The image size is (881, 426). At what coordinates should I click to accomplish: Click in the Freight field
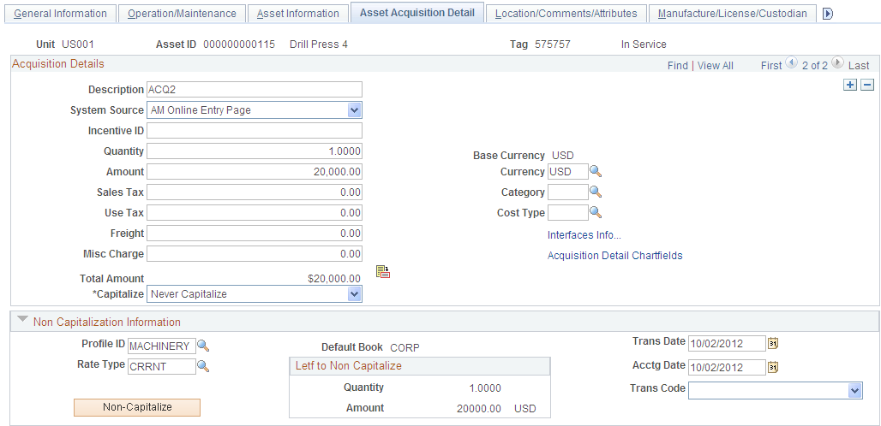click(255, 234)
